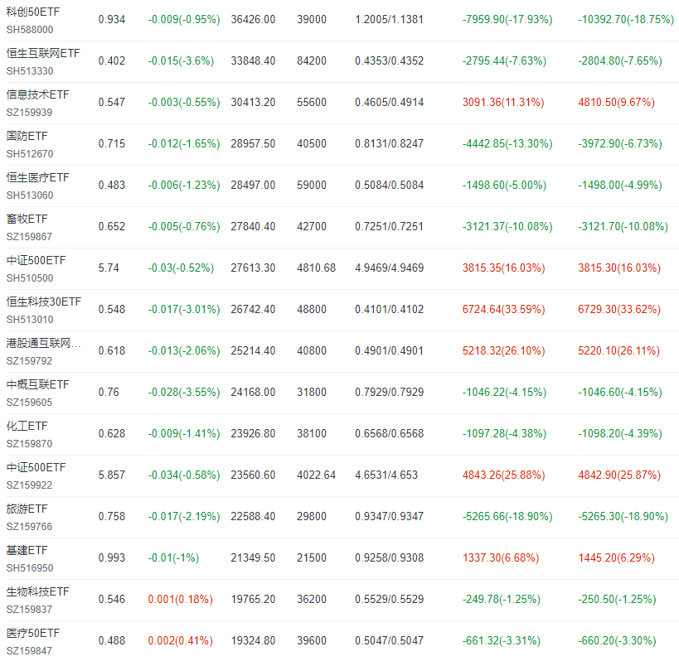
Task: Click the 基建ETF fund name
Action: click(x=27, y=550)
